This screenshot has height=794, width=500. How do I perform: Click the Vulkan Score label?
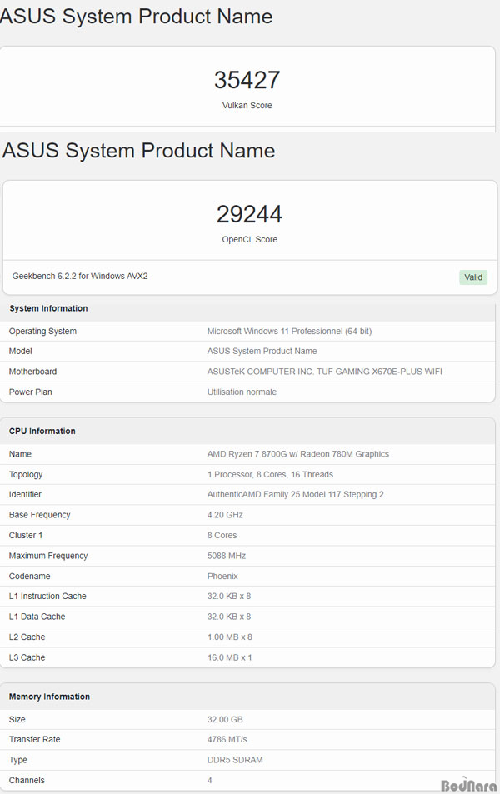pyautogui.click(x=247, y=105)
